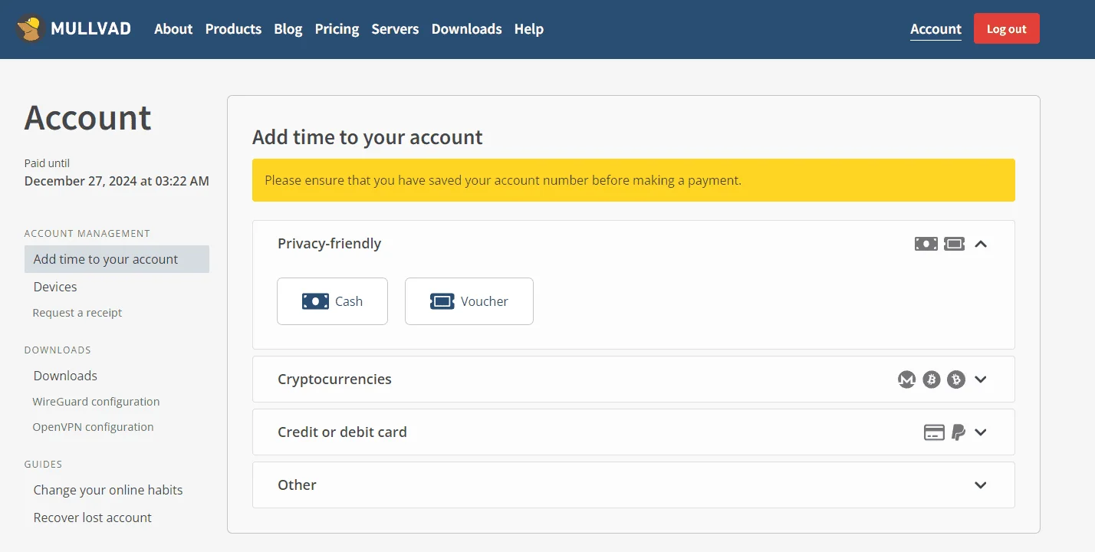This screenshot has height=552, width=1095.
Task: Click the Monero coin icon in Cryptocurrencies row
Action: [907, 379]
